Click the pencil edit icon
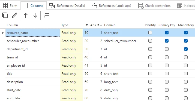This screenshot has height=101, width=195. (x=14, y=15)
